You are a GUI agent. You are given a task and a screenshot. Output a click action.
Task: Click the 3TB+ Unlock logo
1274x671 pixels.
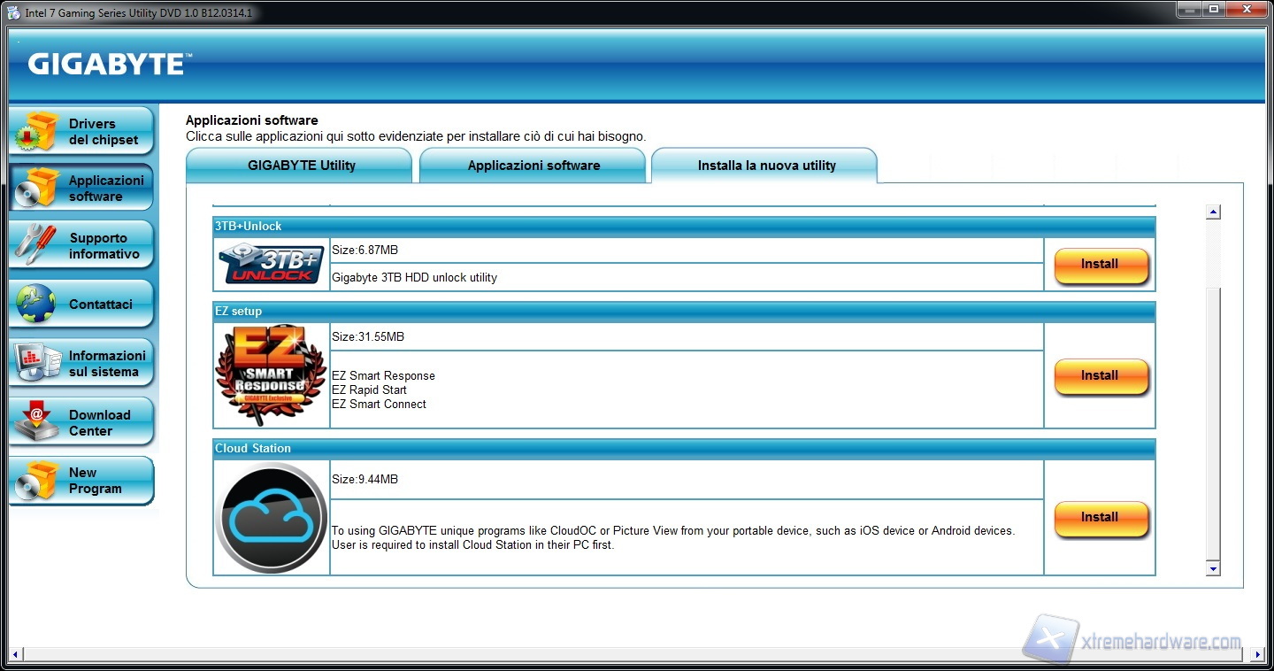tap(271, 264)
